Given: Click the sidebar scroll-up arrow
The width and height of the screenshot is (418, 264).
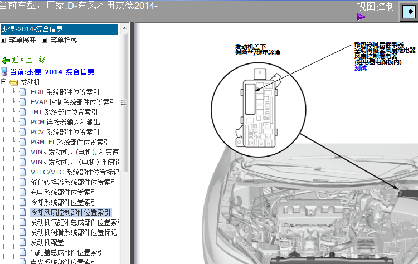Looking at the screenshot, I should click(124, 28).
